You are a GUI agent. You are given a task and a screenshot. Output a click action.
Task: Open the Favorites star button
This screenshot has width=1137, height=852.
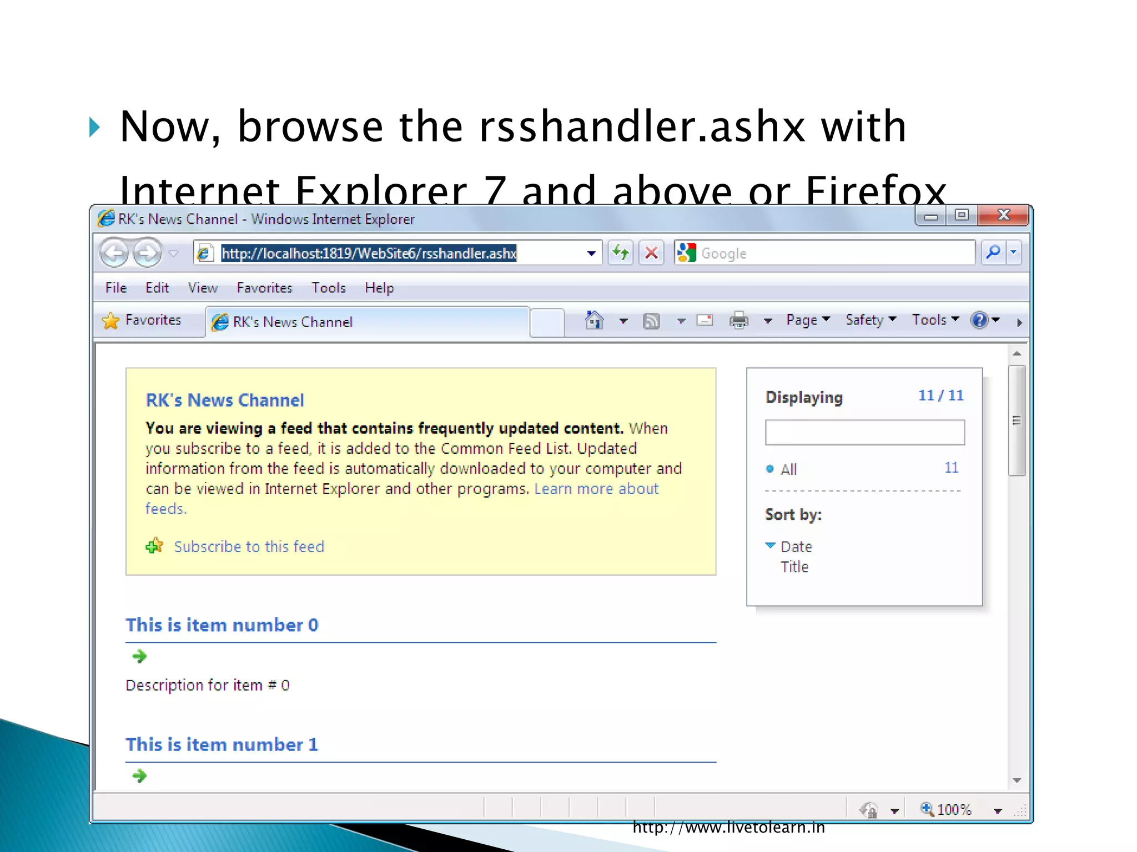[142, 321]
